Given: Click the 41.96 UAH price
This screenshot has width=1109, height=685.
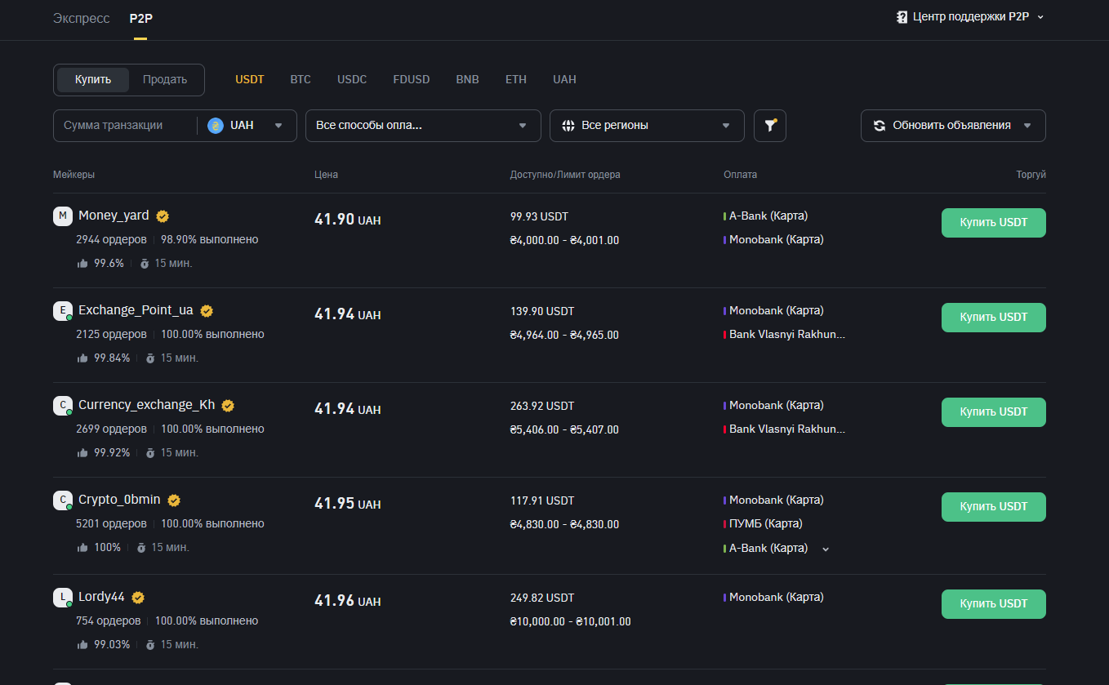Looking at the screenshot, I should click(347, 601).
